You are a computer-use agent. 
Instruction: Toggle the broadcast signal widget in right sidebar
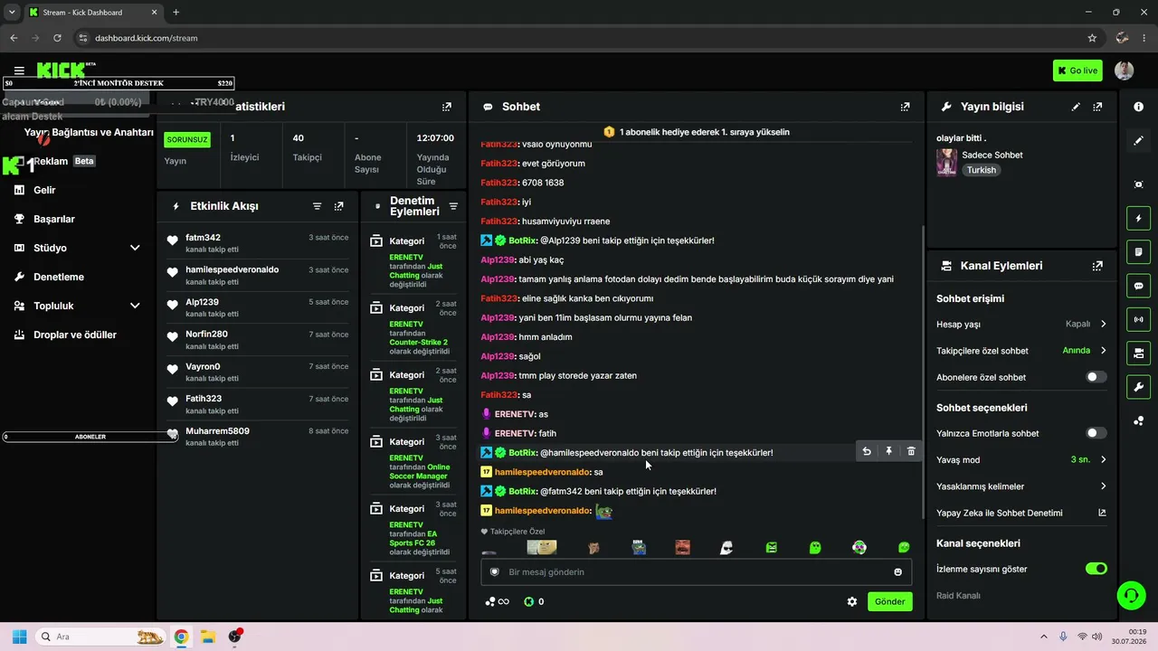tap(1138, 319)
